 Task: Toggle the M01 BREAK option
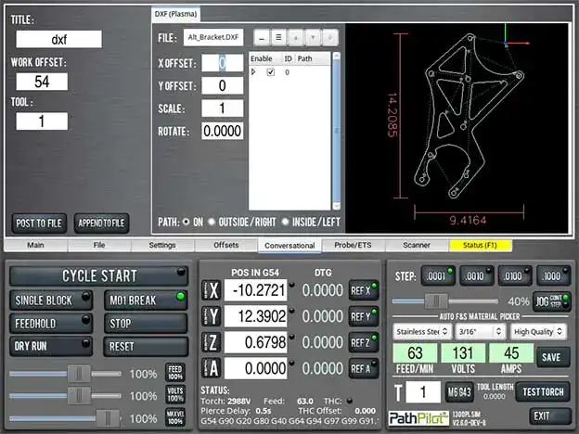pos(146,300)
